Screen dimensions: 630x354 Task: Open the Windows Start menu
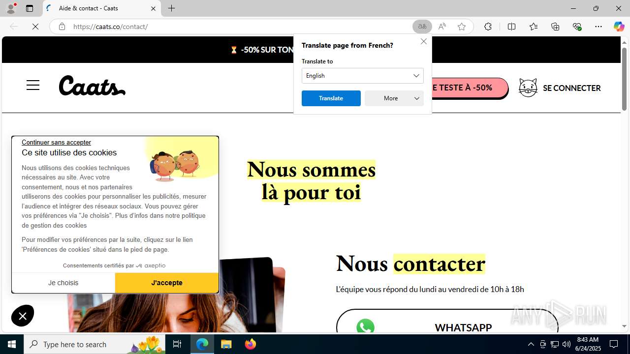(x=12, y=344)
